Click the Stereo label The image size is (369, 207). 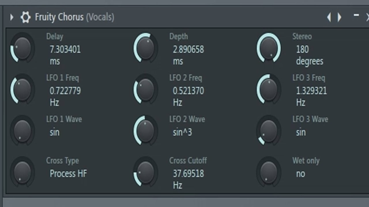pyautogui.click(x=302, y=37)
